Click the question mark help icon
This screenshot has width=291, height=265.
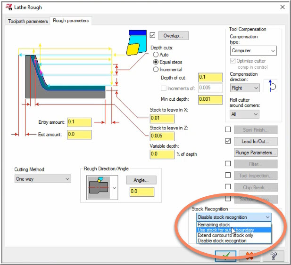pos(273,256)
